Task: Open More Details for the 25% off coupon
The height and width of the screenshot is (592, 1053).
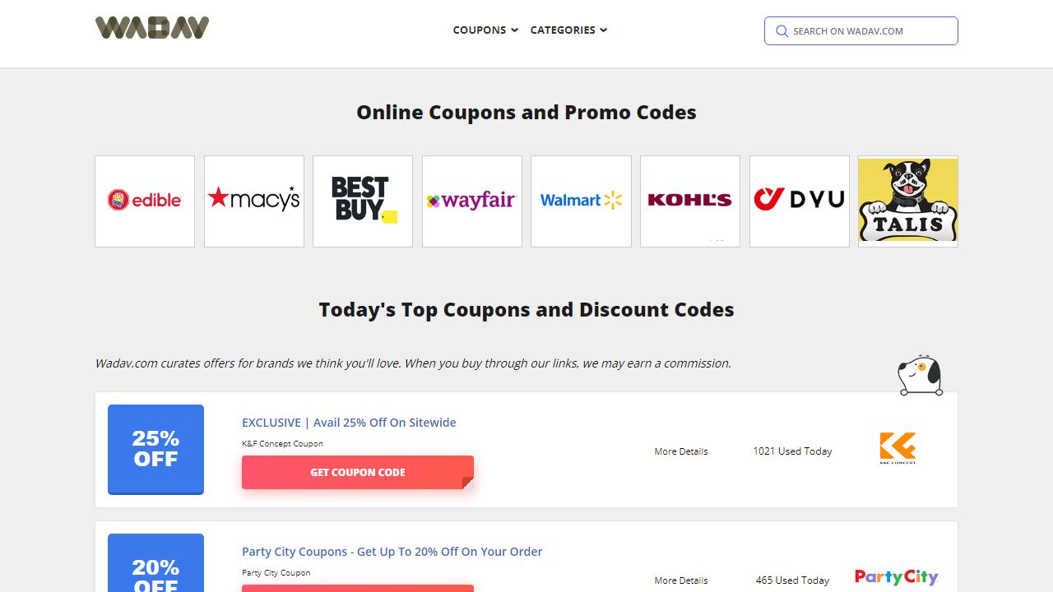Action: point(680,451)
